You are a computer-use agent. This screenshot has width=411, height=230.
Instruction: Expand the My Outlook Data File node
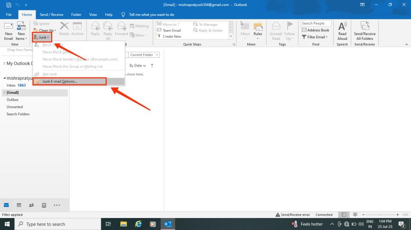coord(4,63)
